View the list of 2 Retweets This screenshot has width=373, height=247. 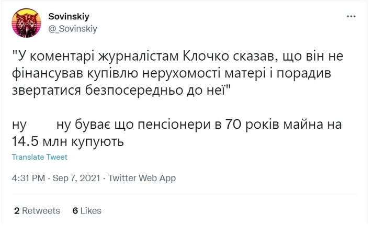point(37,211)
